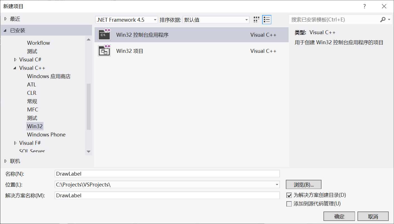Click 浏览(B)... button
Screen dimensions: 394x224
click(304, 185)
